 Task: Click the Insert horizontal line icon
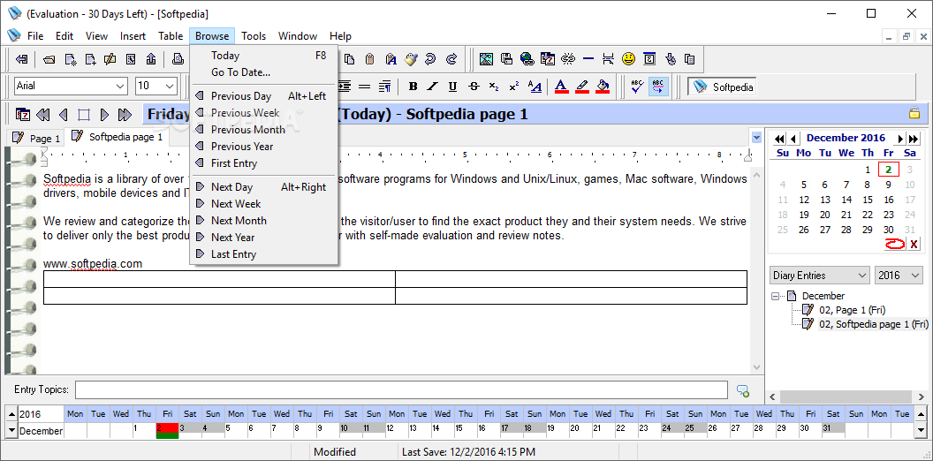point(588,59)
